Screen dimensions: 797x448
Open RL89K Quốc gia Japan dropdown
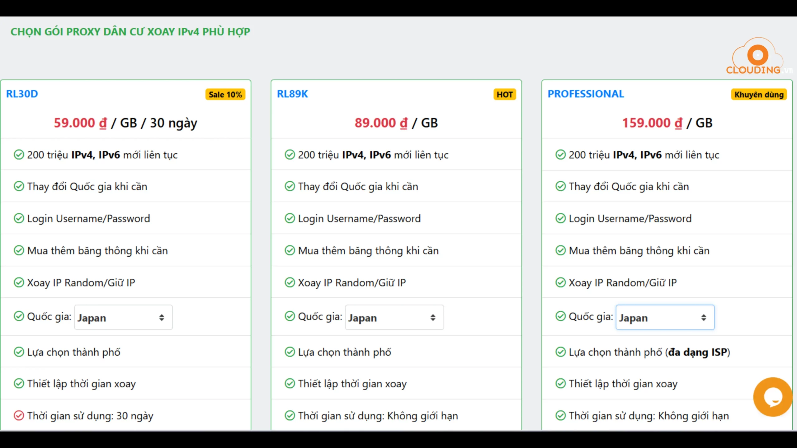pyautogui.click(x=394, y=317)
